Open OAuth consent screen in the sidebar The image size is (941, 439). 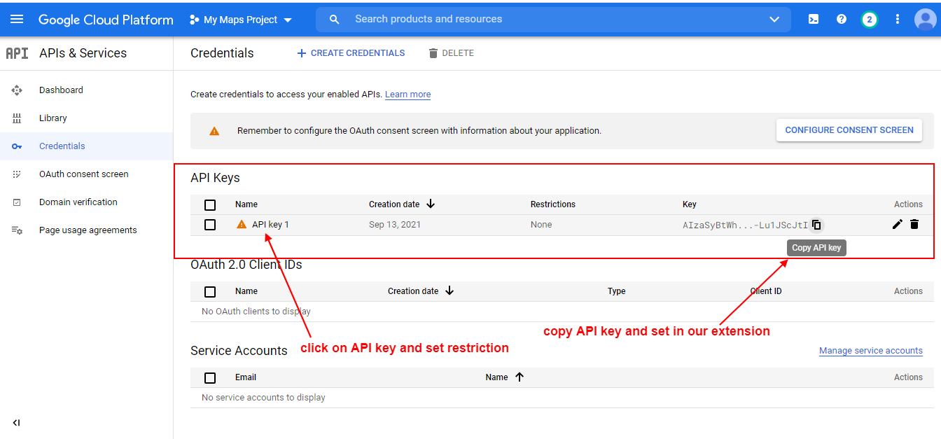click(84, 174)
